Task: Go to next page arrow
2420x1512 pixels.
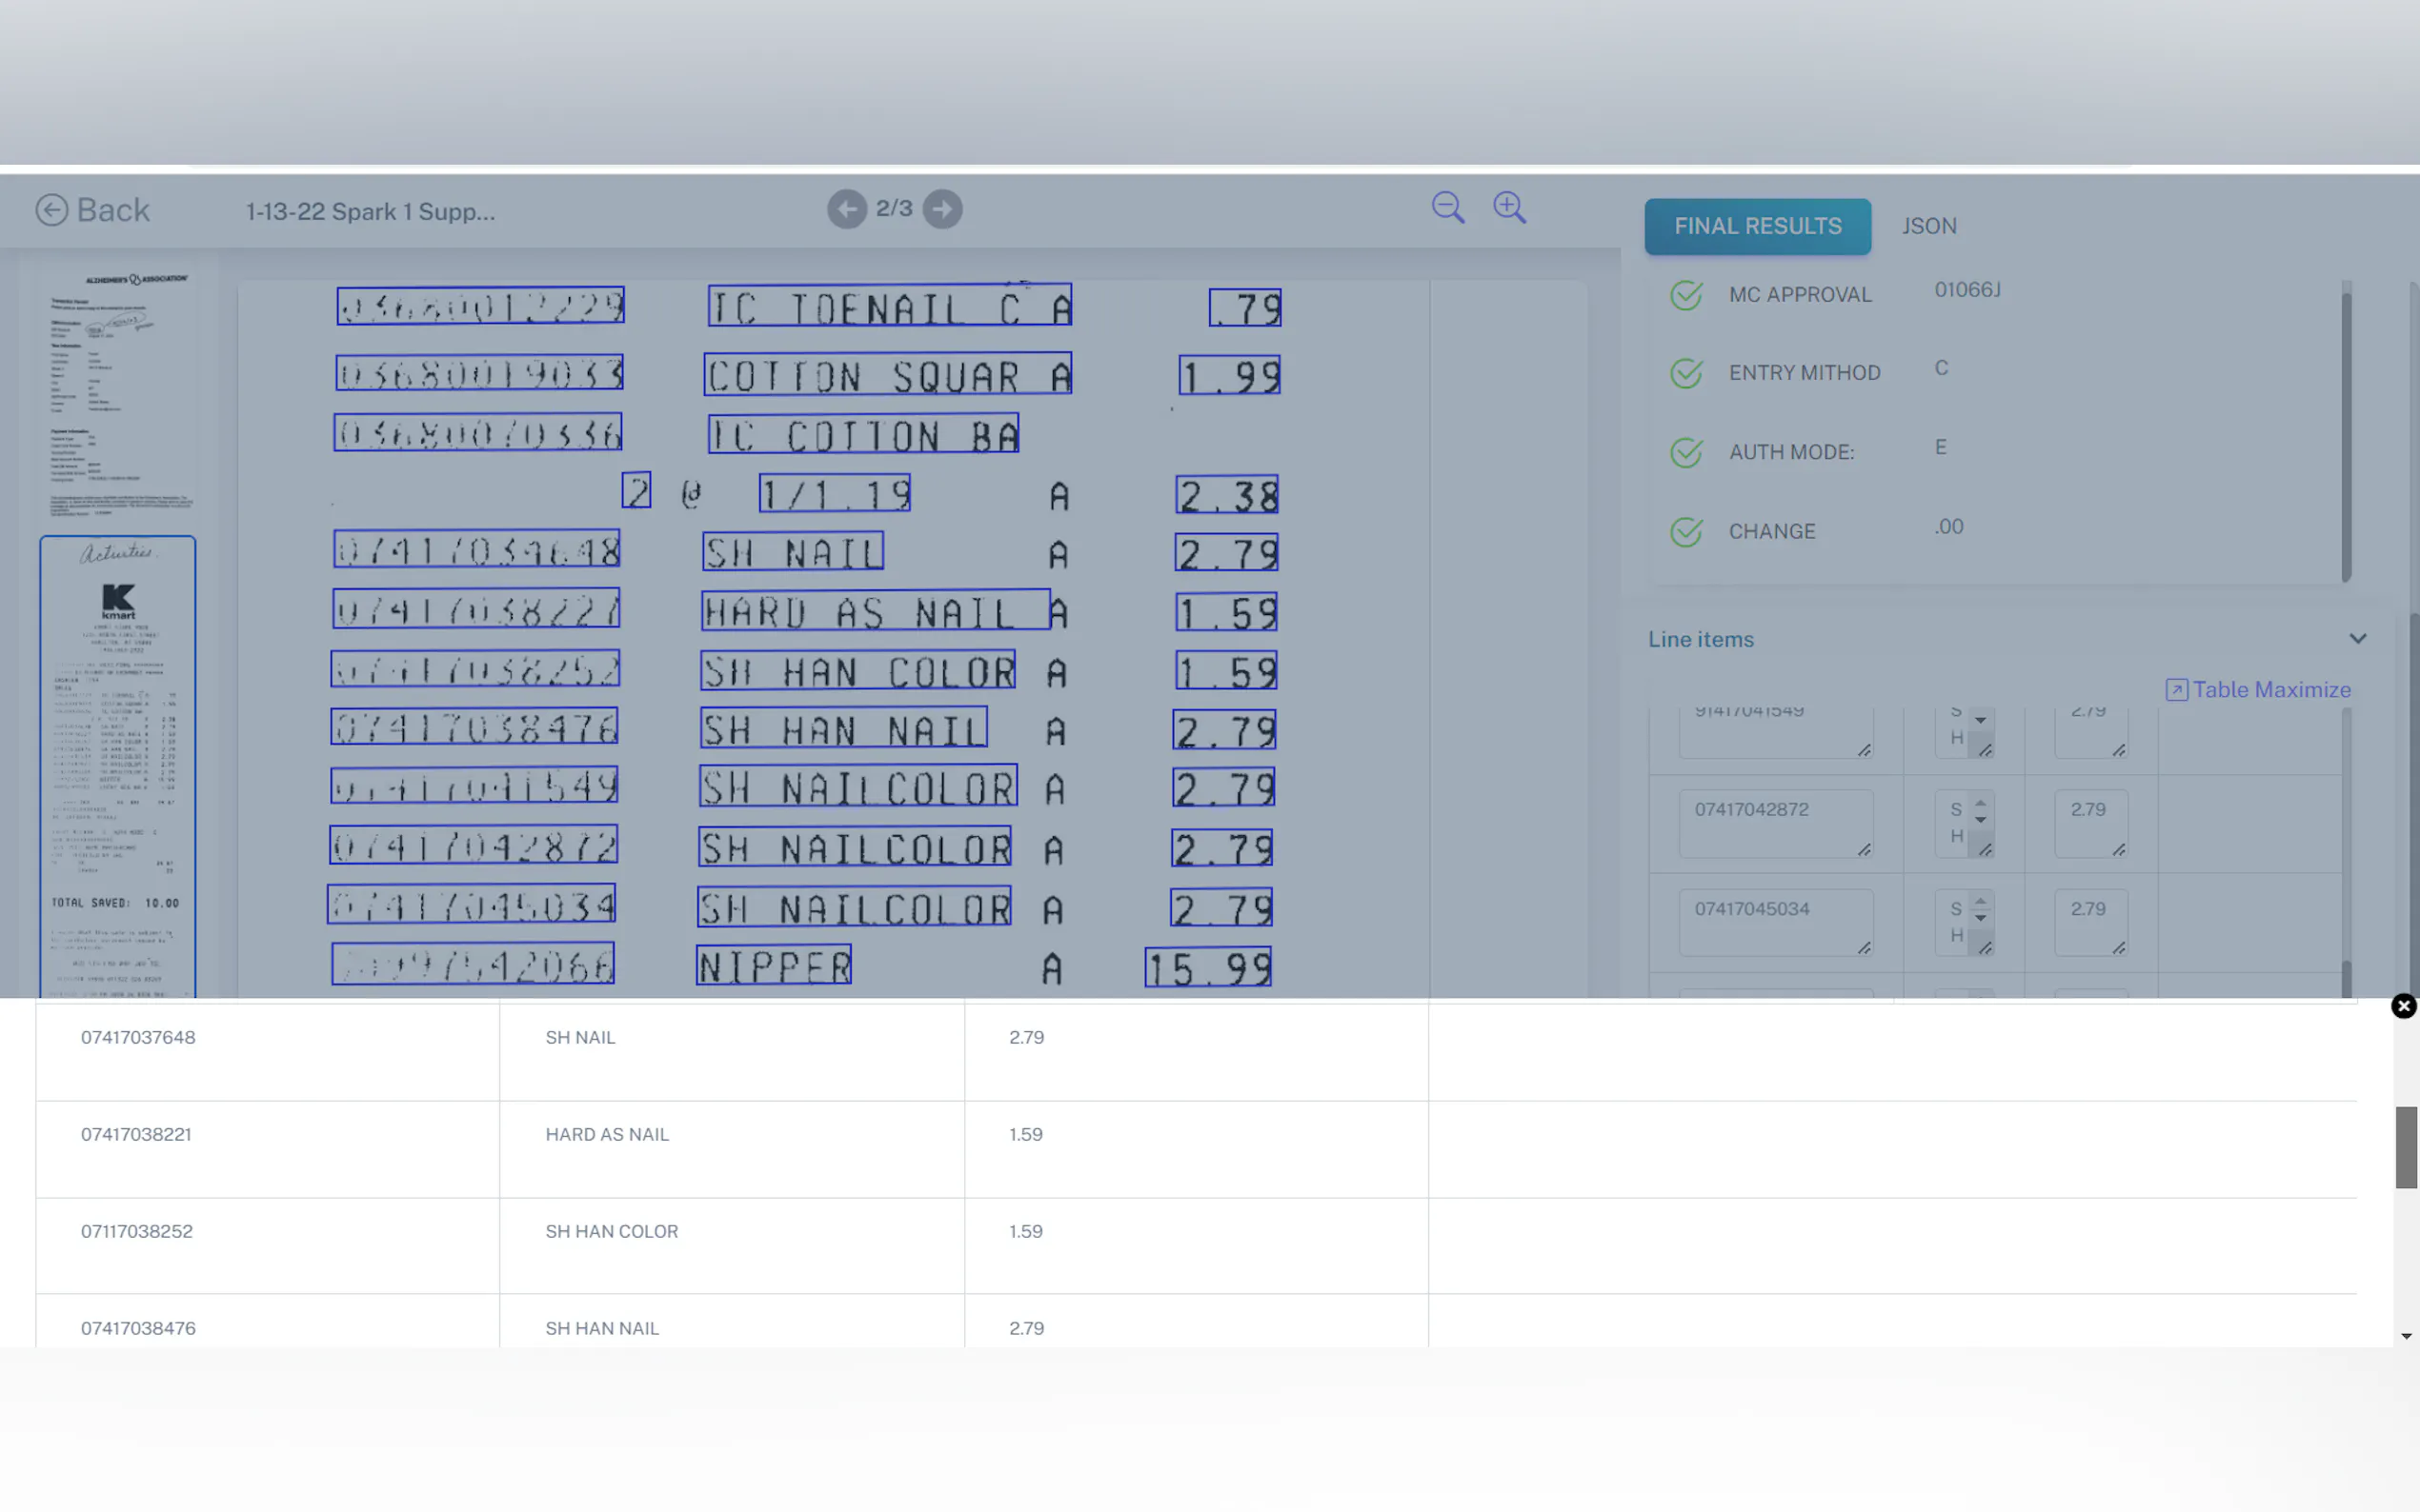Action: [x=942, y=209]
